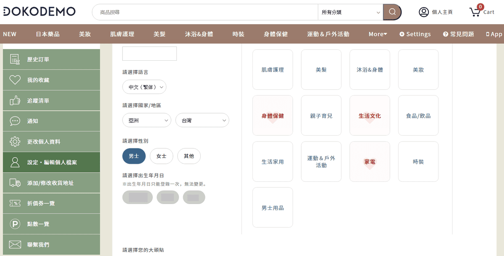Select the 男士用品 interest tile
This screenshot has width=504, height=256.
click(273, 208)
